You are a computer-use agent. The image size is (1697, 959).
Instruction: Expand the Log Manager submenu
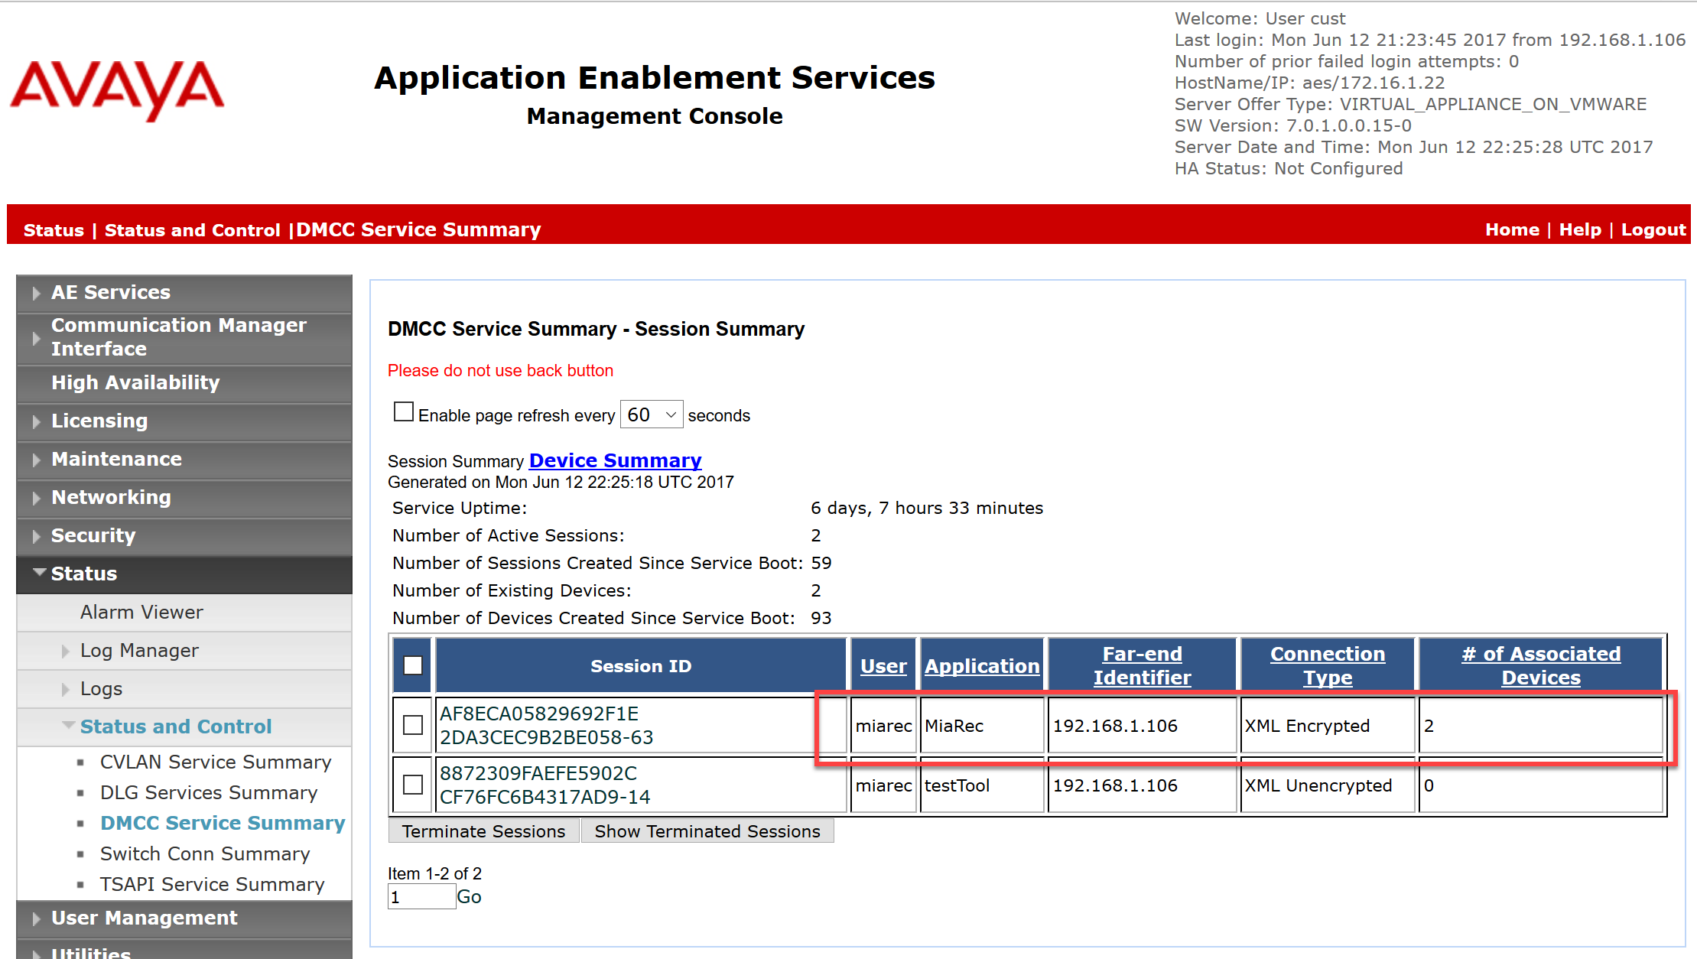coord(184,651)
